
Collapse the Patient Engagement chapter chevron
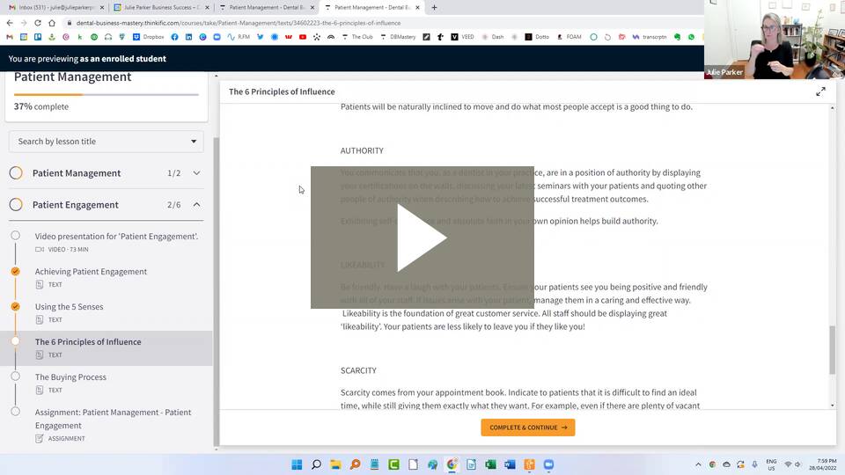point(196,205)
